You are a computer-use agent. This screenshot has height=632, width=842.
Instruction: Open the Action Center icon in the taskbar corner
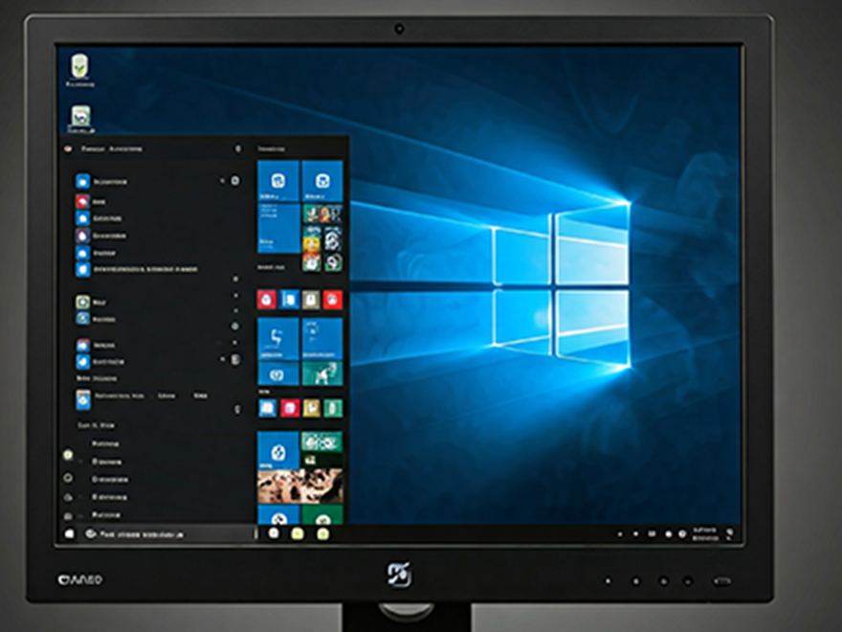pyautogui.click(x=730, y=531)
